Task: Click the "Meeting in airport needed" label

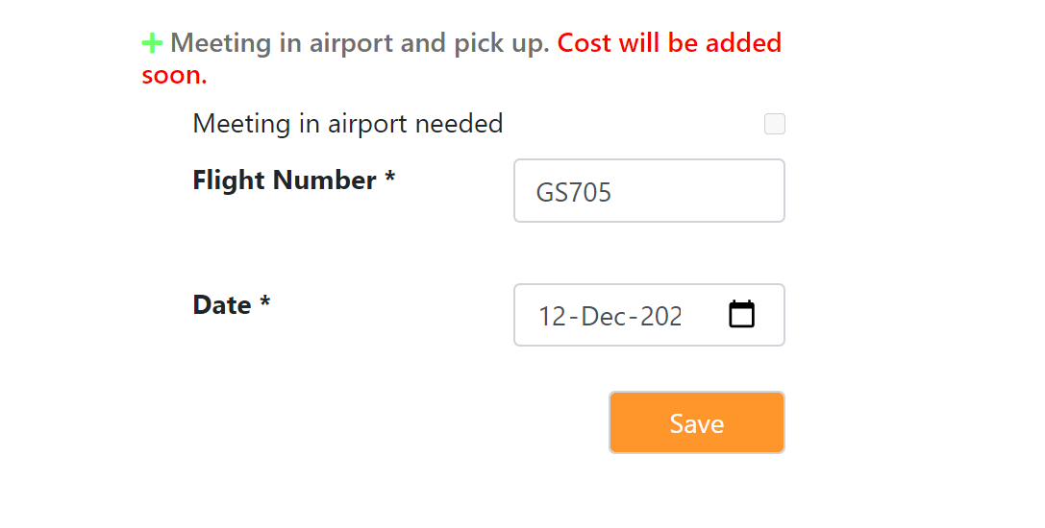Action: click(347, 124)
